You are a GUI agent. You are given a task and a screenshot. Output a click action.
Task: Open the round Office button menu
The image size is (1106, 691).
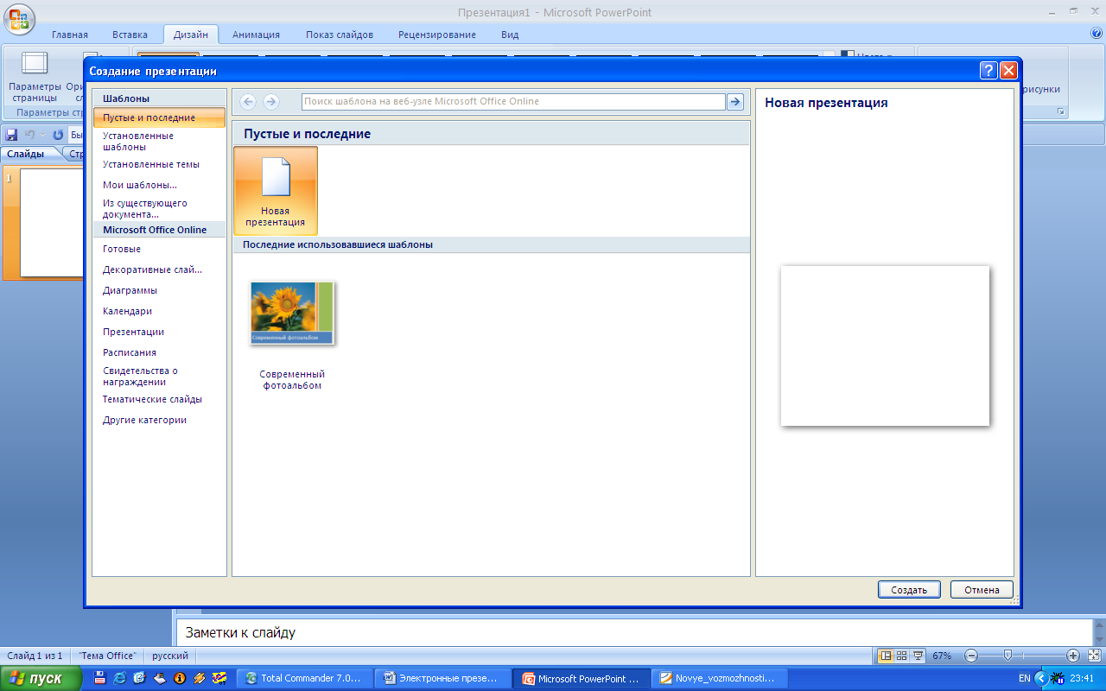pos(20,17)
